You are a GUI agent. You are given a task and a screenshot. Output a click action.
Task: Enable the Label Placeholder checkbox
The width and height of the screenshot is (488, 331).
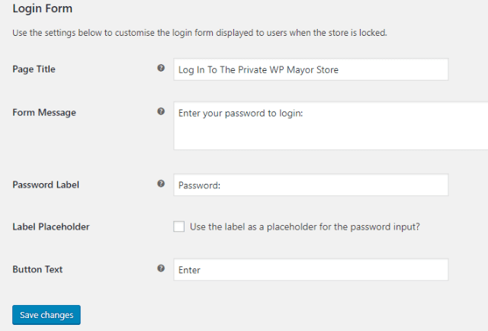(179, 227)
